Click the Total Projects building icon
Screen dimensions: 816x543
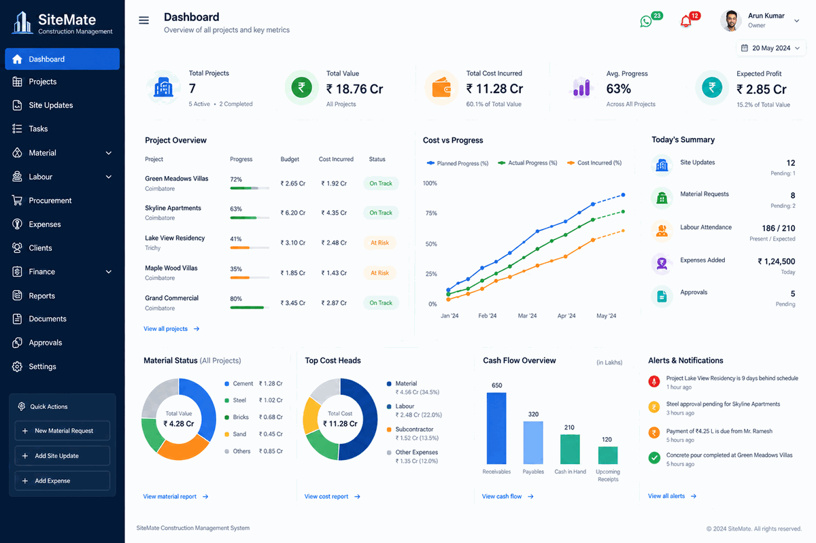tap(163, 88)
